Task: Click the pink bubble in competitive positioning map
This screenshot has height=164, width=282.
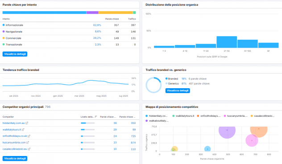Action: click(x=252, y=140)
